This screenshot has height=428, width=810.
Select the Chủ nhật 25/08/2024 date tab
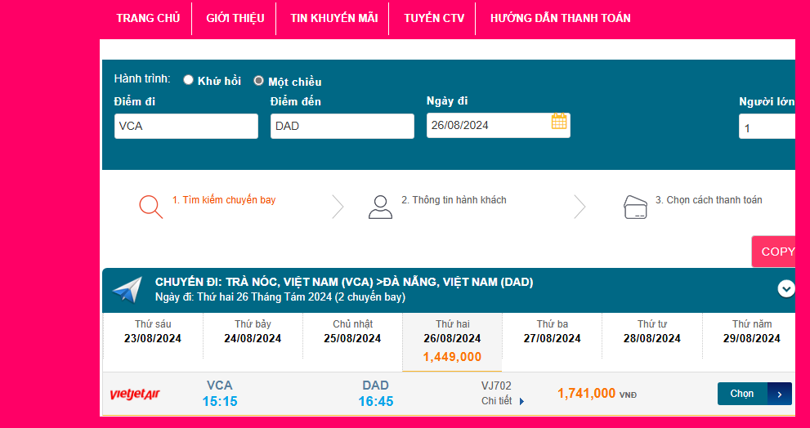(x=352, y=332)
